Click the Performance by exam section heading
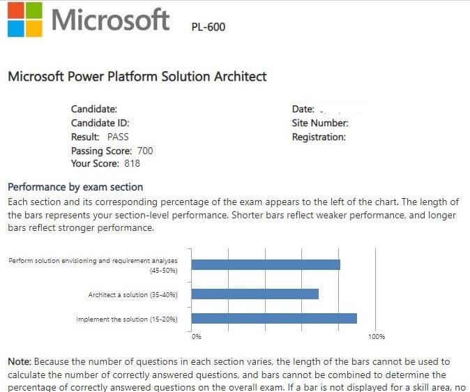470x392 pixels. 75,187
